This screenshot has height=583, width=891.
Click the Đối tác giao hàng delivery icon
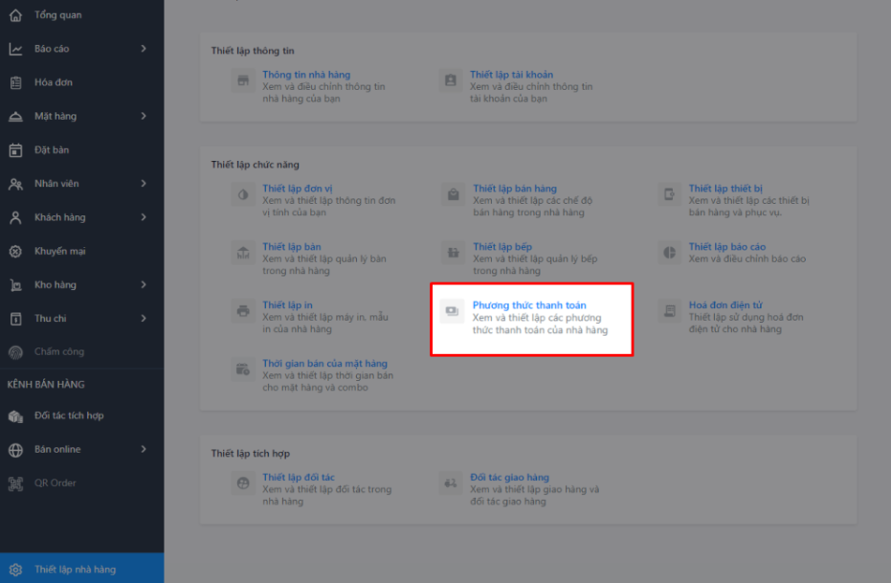point(451,483)
